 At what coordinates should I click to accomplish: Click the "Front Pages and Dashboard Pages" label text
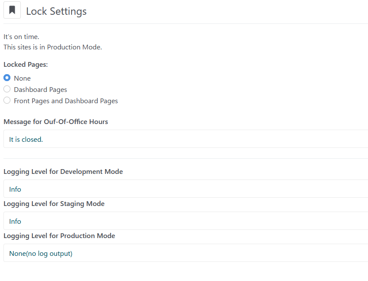(66, 101)
